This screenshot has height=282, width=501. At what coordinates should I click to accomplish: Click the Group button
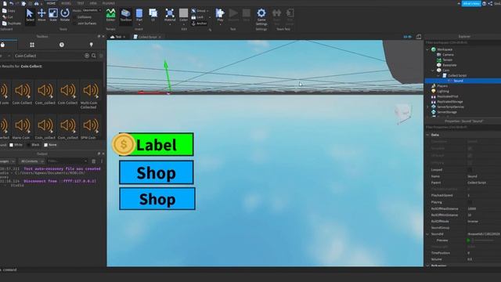tap(199, 11)
